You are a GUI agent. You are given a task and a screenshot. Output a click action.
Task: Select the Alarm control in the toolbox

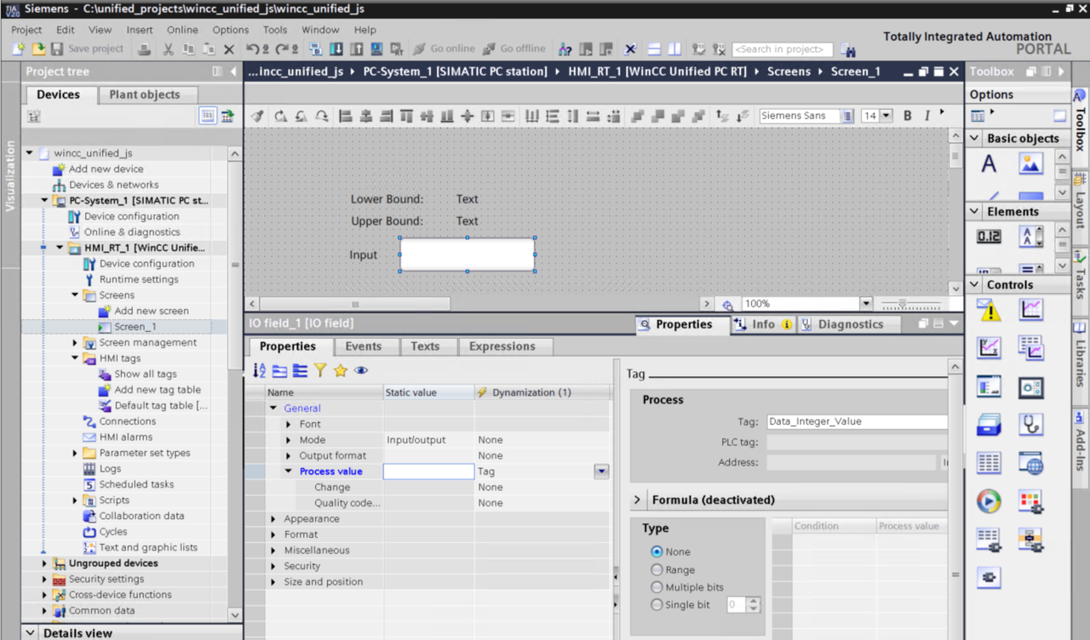[989, 311]
